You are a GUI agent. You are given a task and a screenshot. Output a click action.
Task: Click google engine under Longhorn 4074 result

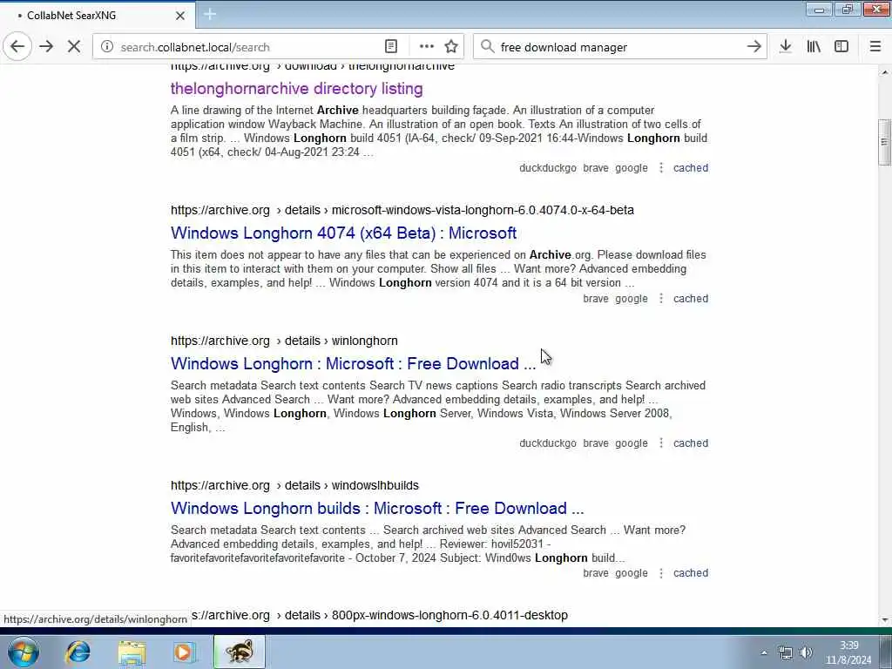[632, 300]
